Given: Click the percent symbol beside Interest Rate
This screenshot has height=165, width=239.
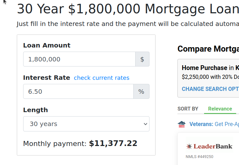Looking at the screenshot, I should pos(141,92).
